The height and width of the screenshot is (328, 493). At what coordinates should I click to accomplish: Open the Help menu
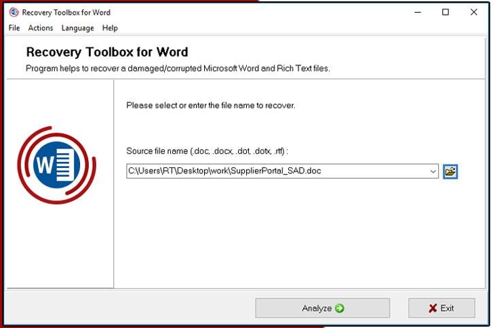[110, 28]
